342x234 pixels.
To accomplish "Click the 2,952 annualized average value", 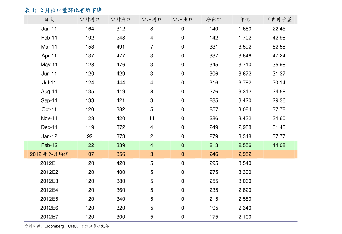I will [245, 154].
